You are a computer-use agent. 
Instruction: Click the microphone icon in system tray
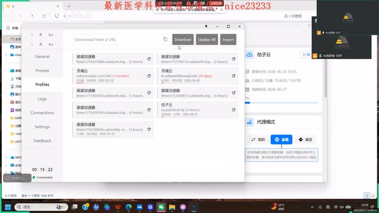pyautogui.click(x=320, y=207)
